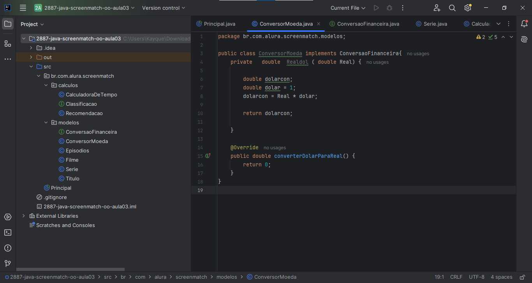Collapse the src folder
Screen dimensions: 532x283
tap(31, 66)
